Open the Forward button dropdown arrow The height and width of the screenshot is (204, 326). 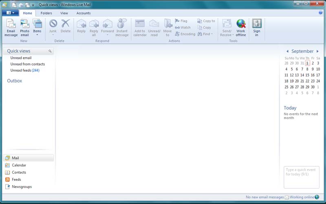(108, 35)
